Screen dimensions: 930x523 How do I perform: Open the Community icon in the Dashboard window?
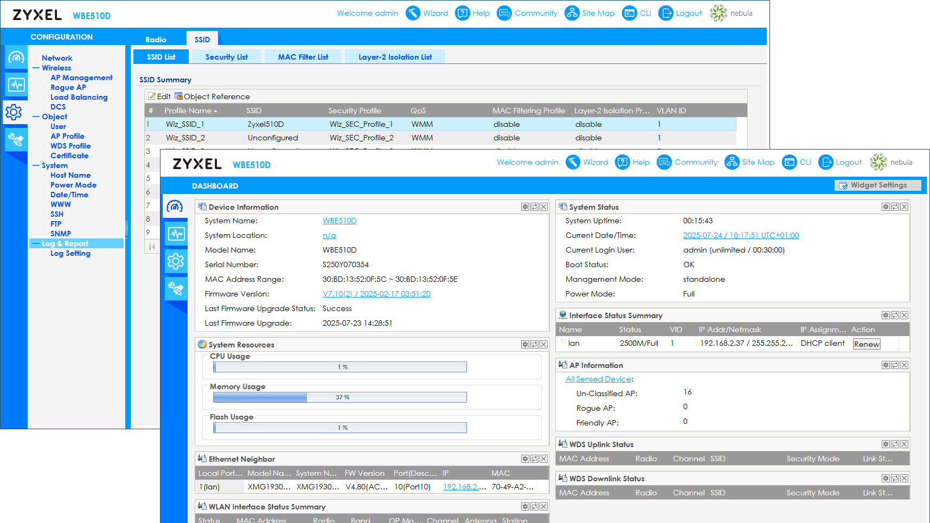click(x=664, y=162)
